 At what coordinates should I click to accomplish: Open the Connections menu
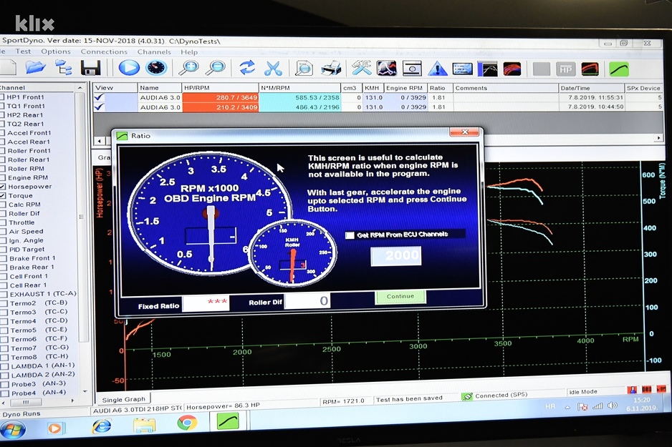click(x=104, y=51)
